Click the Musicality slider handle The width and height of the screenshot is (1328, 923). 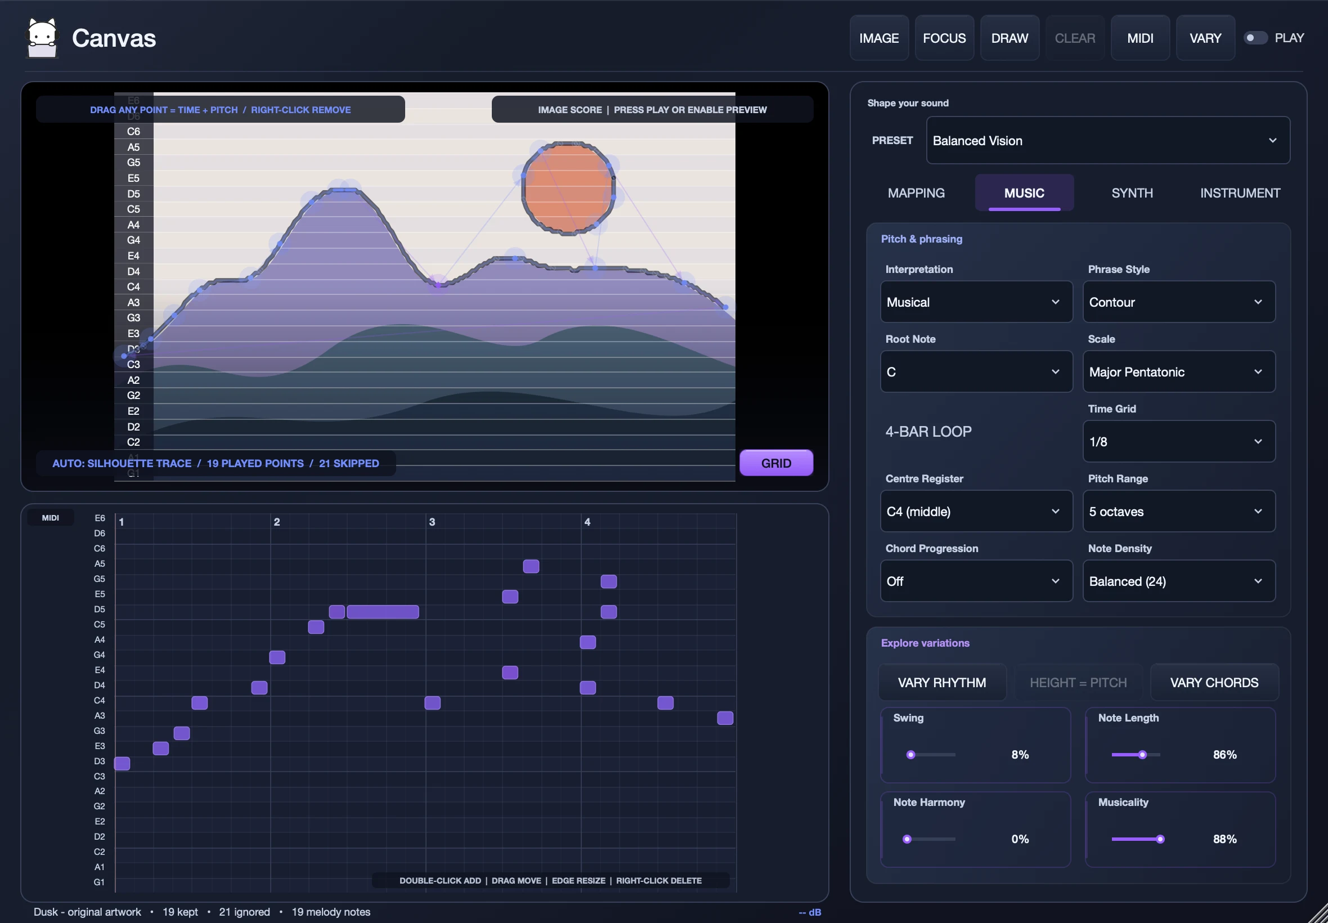pos(1160,839)
